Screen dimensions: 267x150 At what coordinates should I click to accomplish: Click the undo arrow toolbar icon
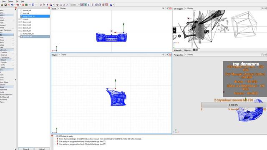(x=30, y=5)
